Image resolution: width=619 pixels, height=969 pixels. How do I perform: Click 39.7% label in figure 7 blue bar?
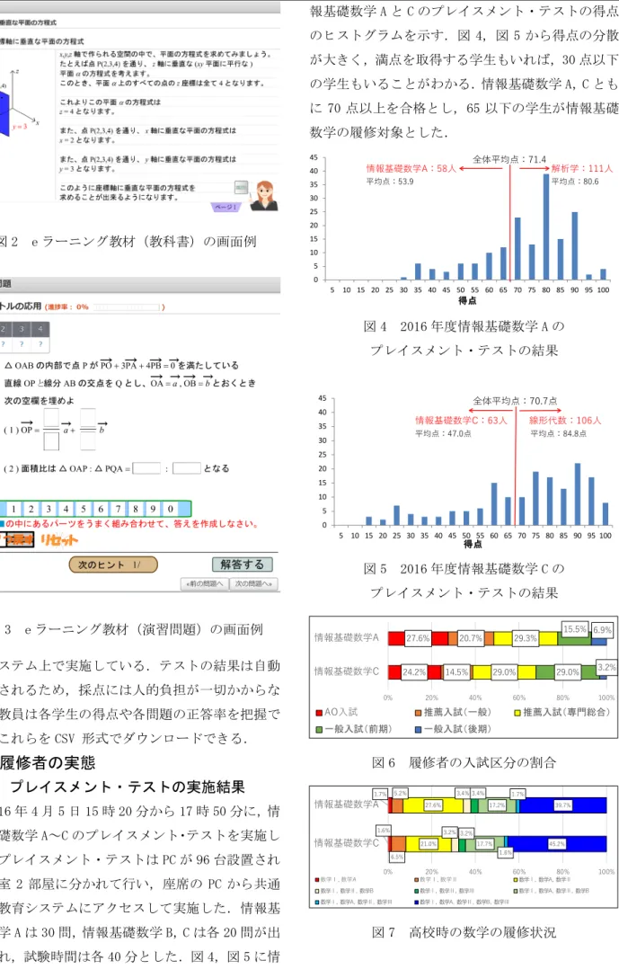click(562, 805)
